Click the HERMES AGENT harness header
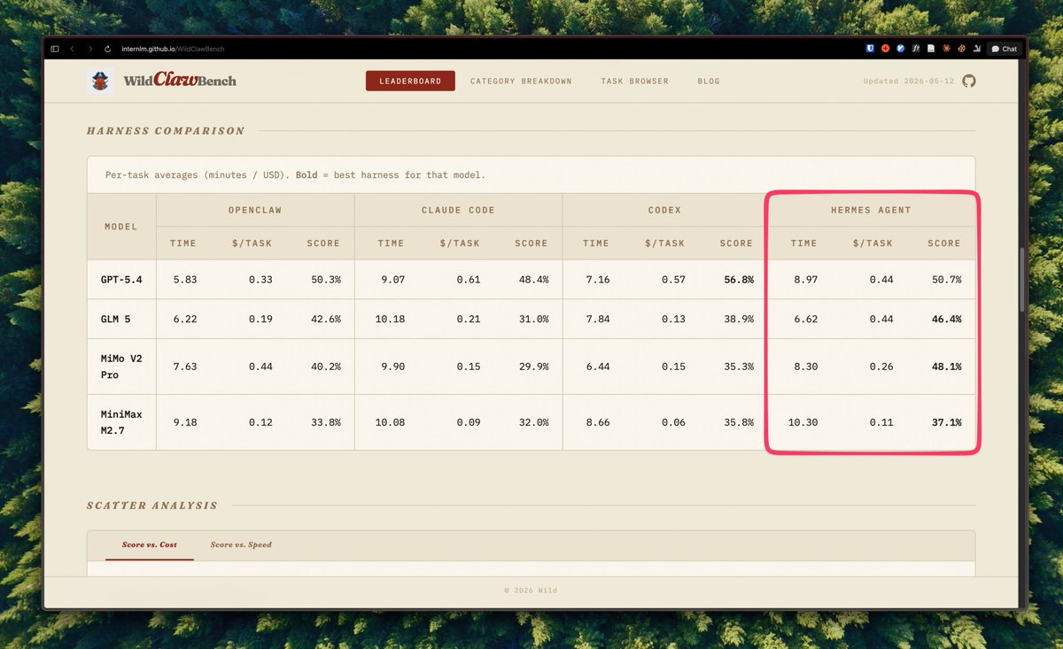 871,211
